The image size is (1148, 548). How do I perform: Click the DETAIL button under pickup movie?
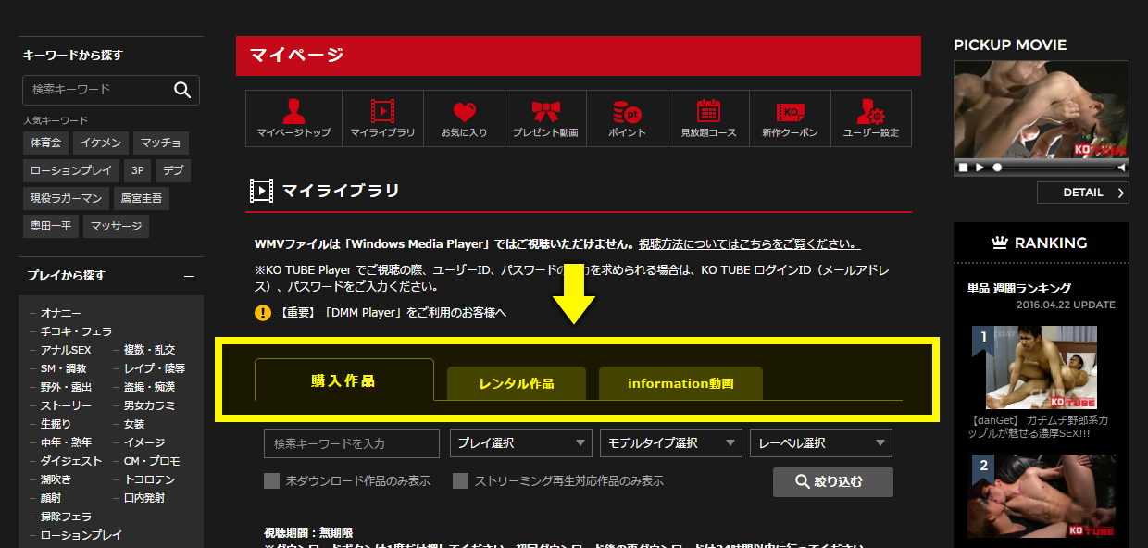(1082, 193)
